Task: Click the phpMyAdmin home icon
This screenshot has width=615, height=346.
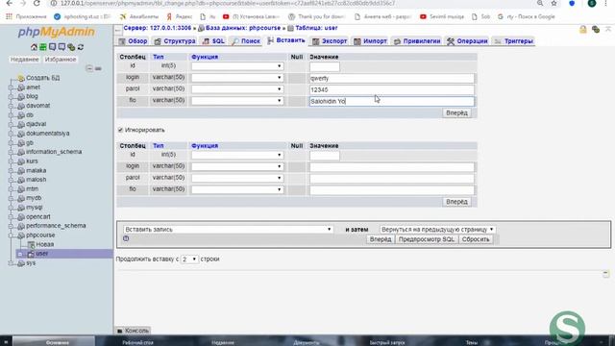Action: [34, 47]
